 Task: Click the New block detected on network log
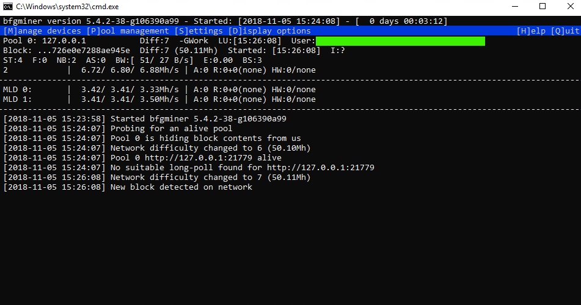(x=128, y=187)
